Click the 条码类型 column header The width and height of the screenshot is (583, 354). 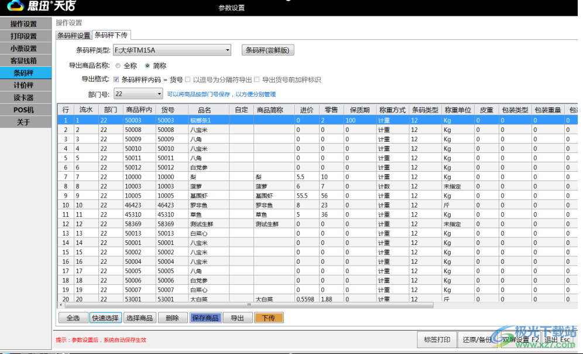(x=425, y=110)
